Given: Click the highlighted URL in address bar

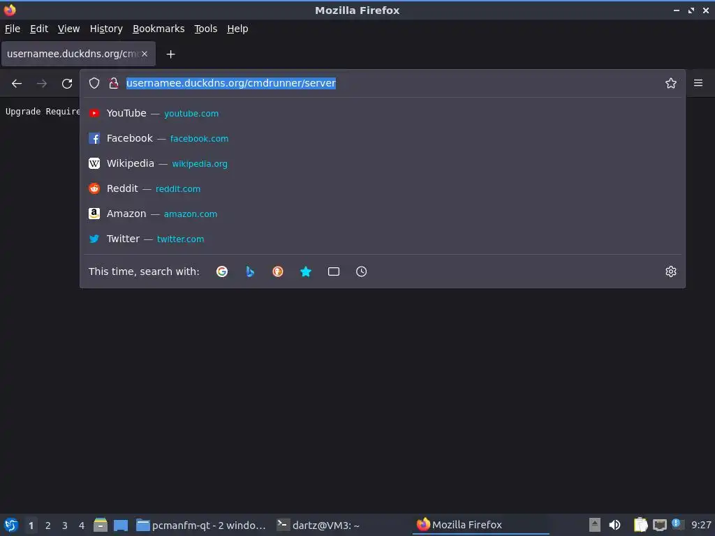Looking at the screenshot, I should pos(230,83).
